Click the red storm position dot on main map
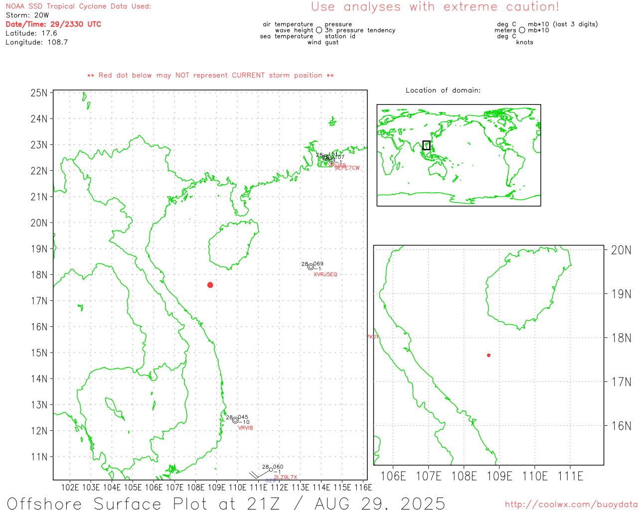This screenshot has width=638, height=510. click(210, 285)
